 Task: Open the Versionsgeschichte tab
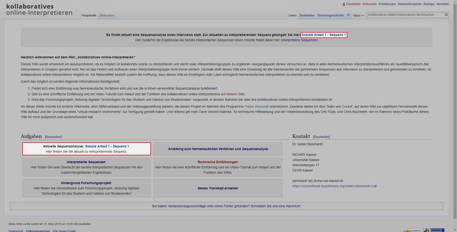(x=330, y=16)
